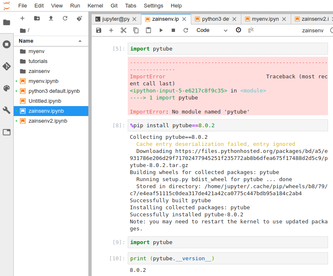This screenshot has height=276, width=333.
Task: Run the selected cell with the play icon
Action: (x=161, y=30)
